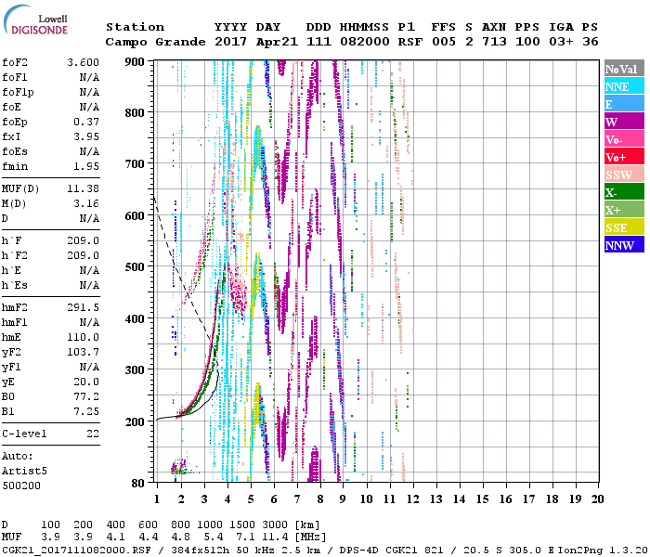
Task: Select the NNE cyan legend swatch
Action: pos(624,86)
